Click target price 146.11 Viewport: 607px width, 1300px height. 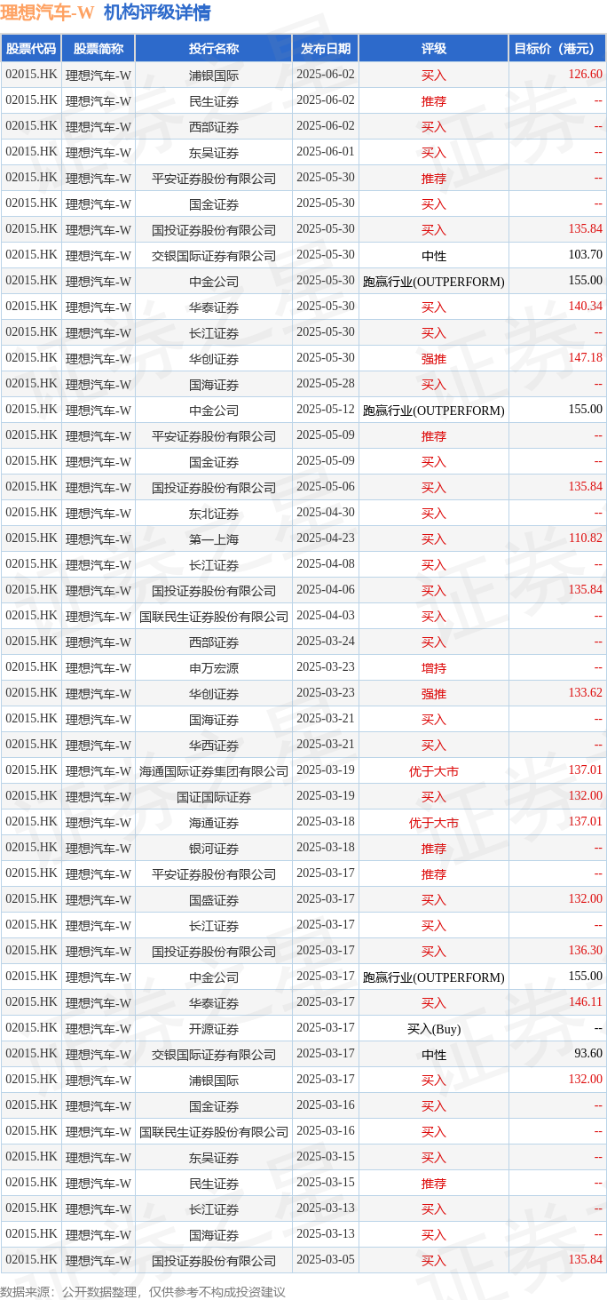pos(586,1002)
